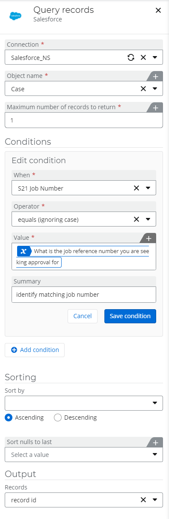The image size is (169, 519).
Task: Clear the S21 Job Number selection
Action: tap(136, 188)
